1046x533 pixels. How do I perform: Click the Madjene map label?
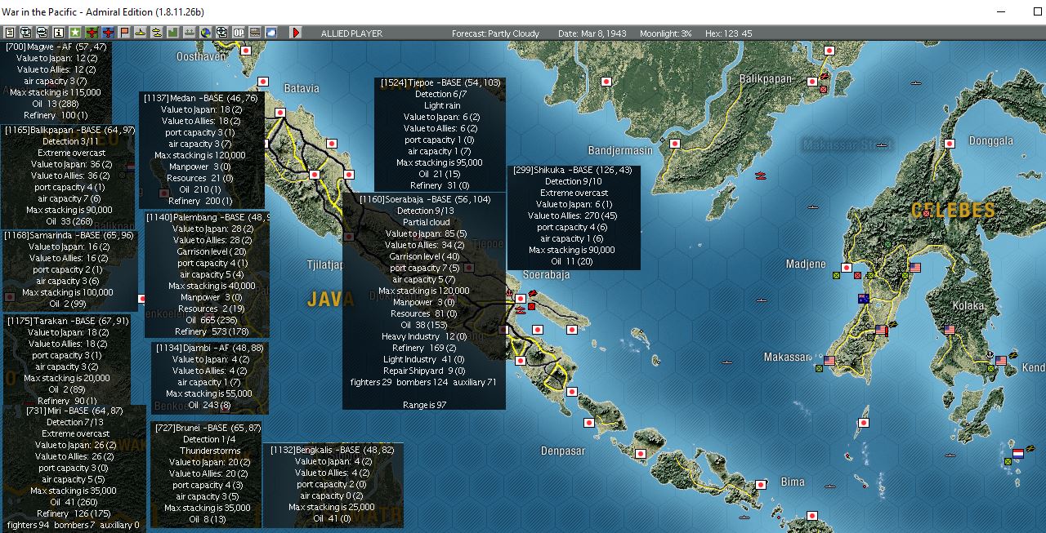click(806, 264)
